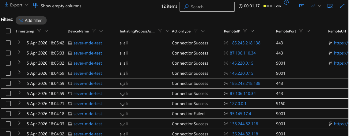Expand the 18:05:02 row details
Image resolution: width=349 pixels, height=136 pixels.
(x=19, y=62)
